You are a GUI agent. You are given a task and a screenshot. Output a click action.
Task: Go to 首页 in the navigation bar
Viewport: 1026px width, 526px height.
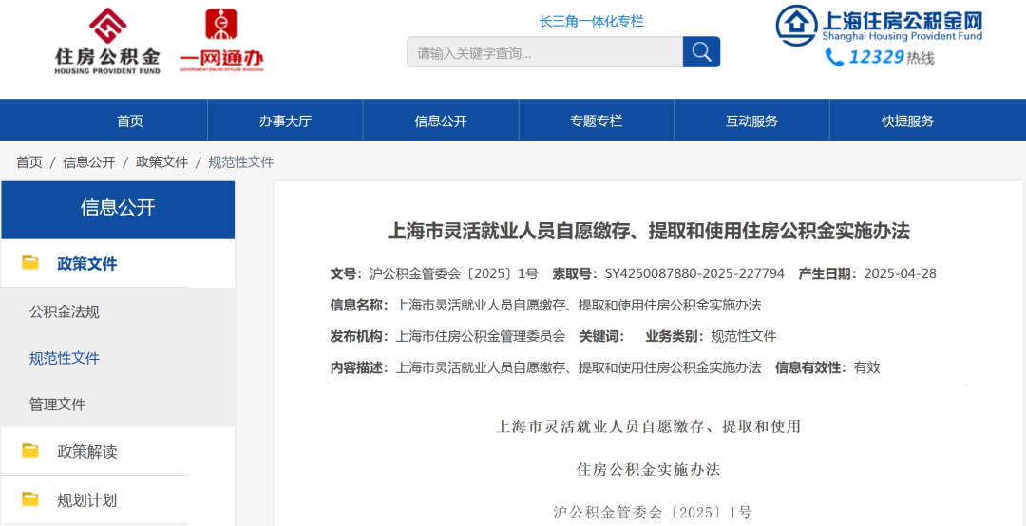tap(130, 121)
